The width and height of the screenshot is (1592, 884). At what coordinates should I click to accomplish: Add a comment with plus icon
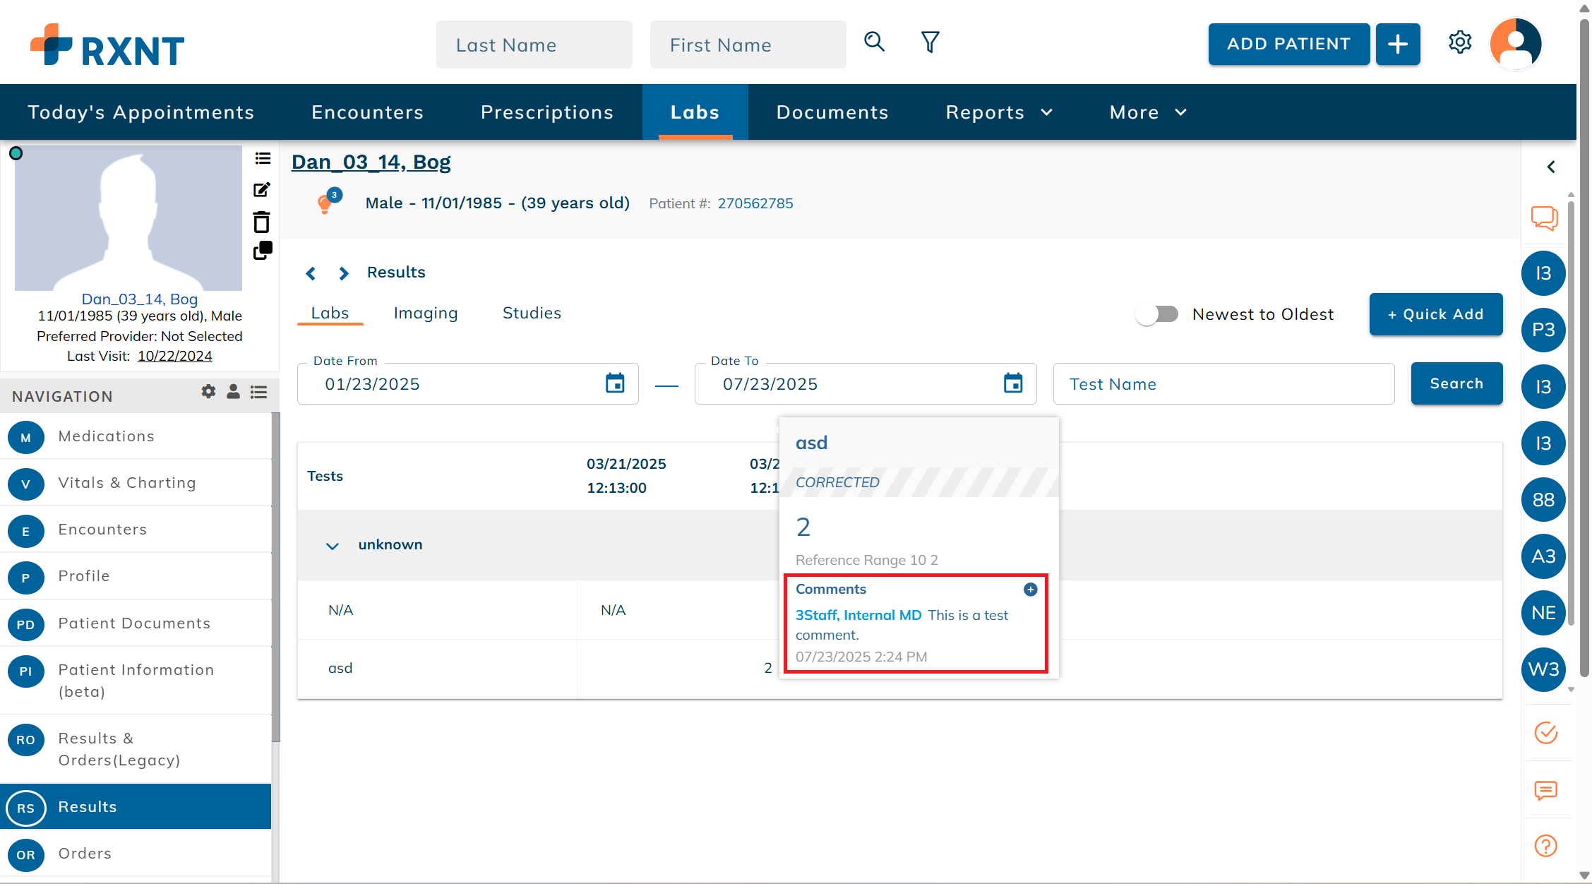[x=1030, y=589]
